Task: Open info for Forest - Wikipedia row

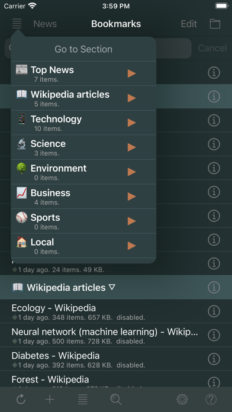Action: [214, 382]
